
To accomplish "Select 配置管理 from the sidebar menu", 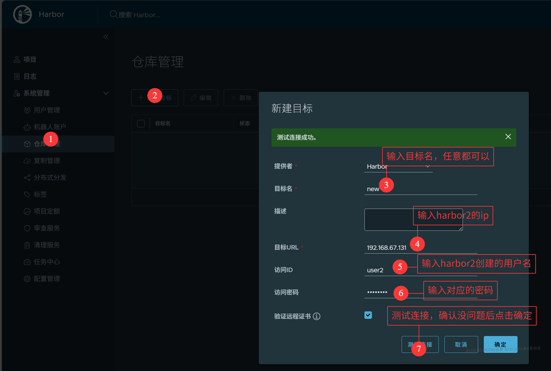I will click(x=28, y=279).
